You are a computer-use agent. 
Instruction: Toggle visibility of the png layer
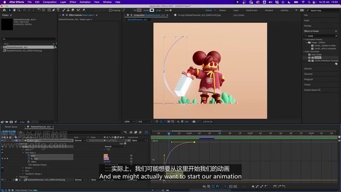[x=2, y=180]
